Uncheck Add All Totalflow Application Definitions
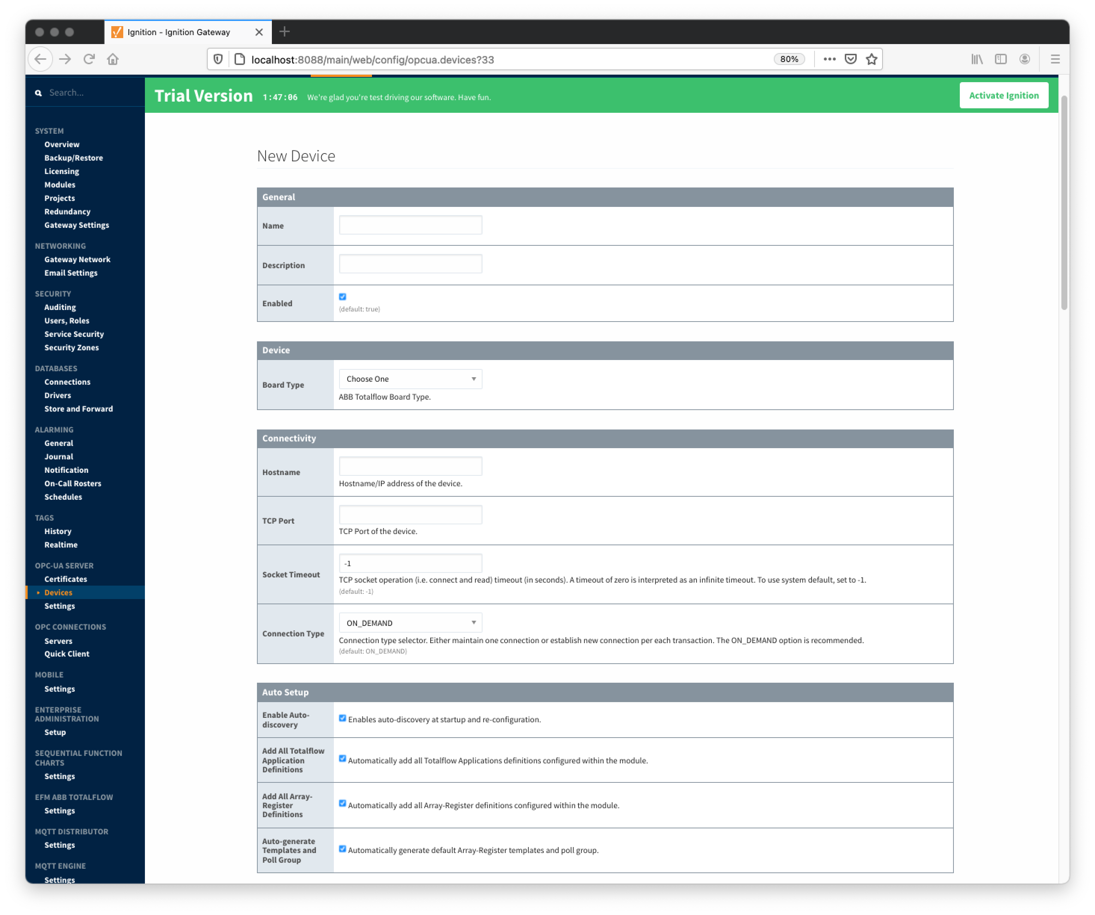Image resolution: width=1095 pixels, height=915 pixels. [x=342, y=759]
